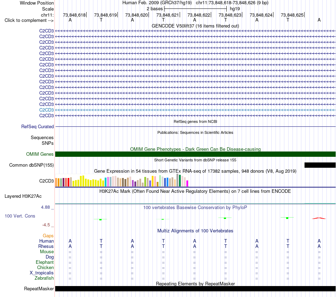Click the position label 73,848,622
The height and width of the screenshot is (297, 336).
(199, 15)
